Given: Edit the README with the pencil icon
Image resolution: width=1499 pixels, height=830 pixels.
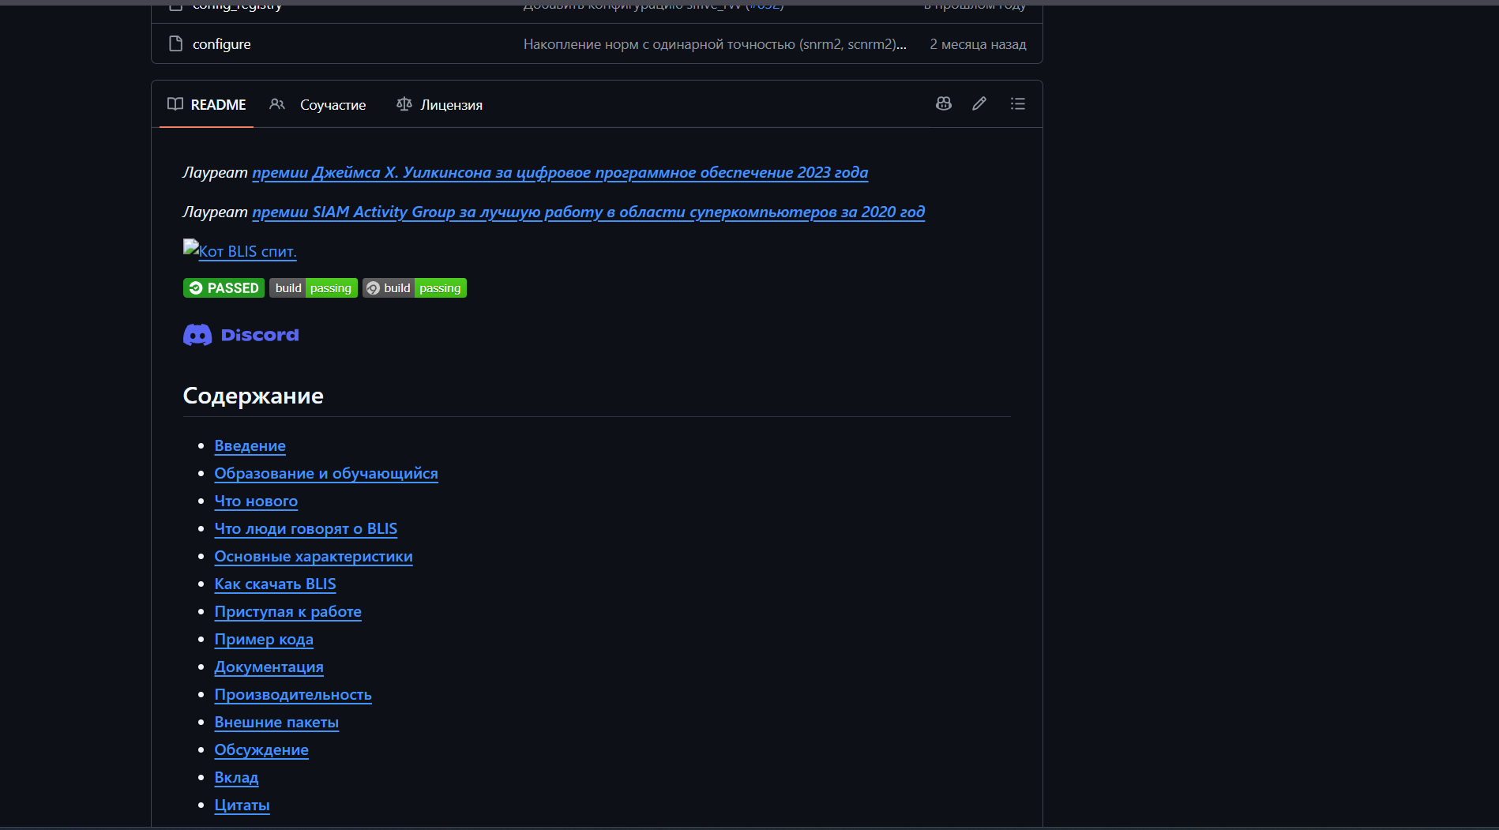Looking at the screenshot, I should click(x=979, y=103).
